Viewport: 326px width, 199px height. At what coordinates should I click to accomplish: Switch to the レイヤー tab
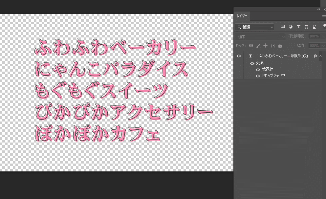[242, 16]
